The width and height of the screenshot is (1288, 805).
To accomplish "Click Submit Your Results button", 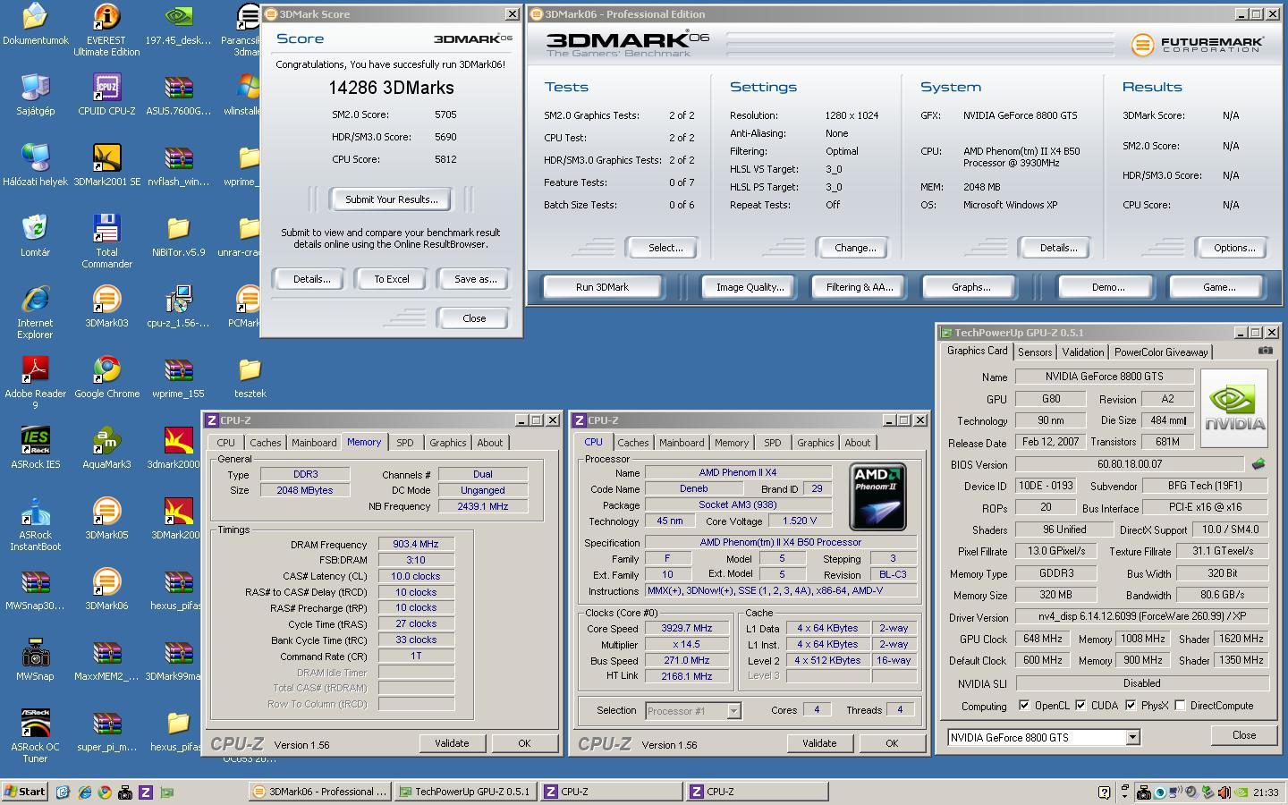I will pyautogui.click(x=391, y=199).
